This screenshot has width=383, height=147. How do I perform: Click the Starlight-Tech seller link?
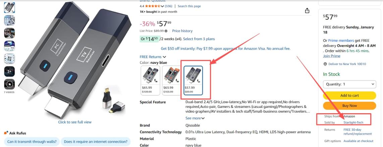353,123
